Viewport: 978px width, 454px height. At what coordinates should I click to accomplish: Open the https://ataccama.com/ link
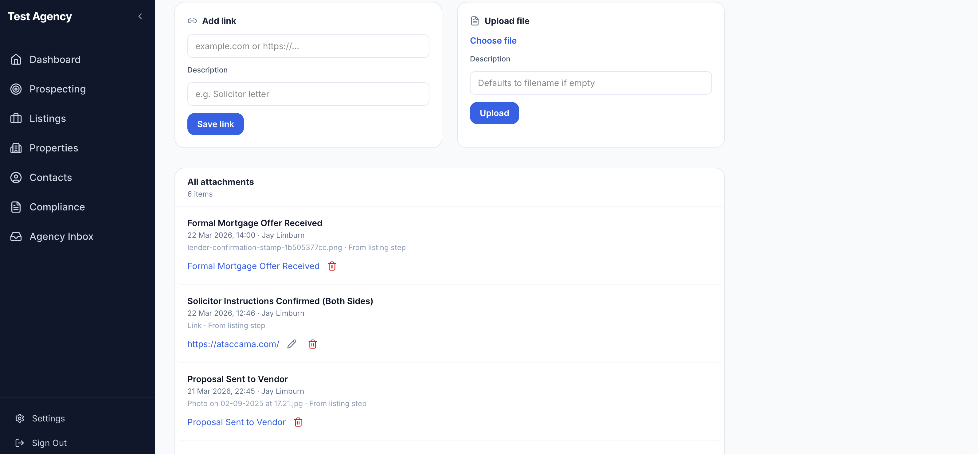click(x=233, y=344)
